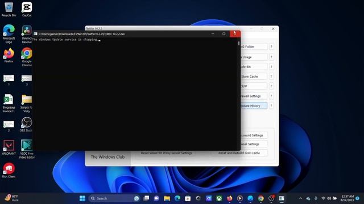Image resolution: width=364 pixels, height=204 pixels.
Task: Click the console window scrollbar thumb
Action: (239, 43)
